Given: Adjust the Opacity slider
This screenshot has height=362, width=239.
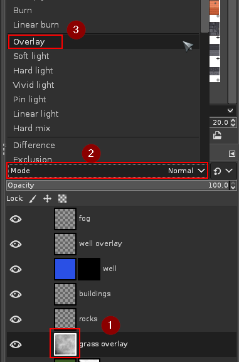Looking at the screenshot, I should point(118,185).
